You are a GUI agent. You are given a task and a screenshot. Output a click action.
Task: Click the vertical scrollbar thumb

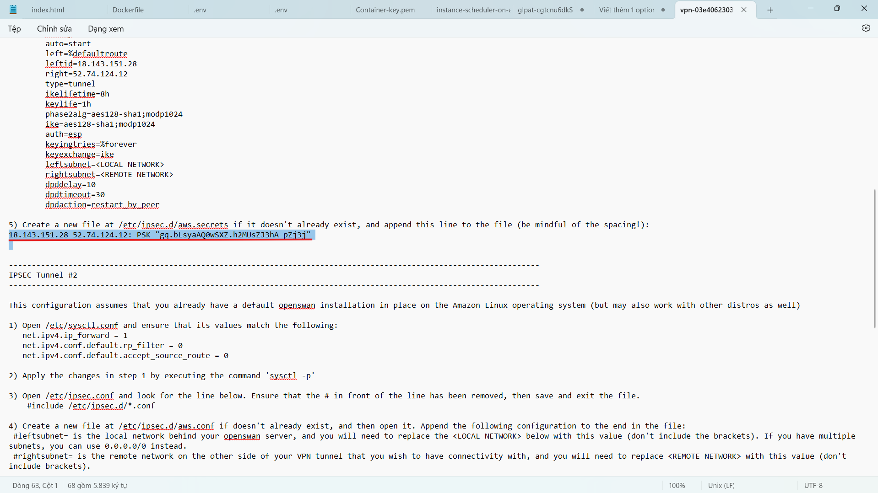874,258
